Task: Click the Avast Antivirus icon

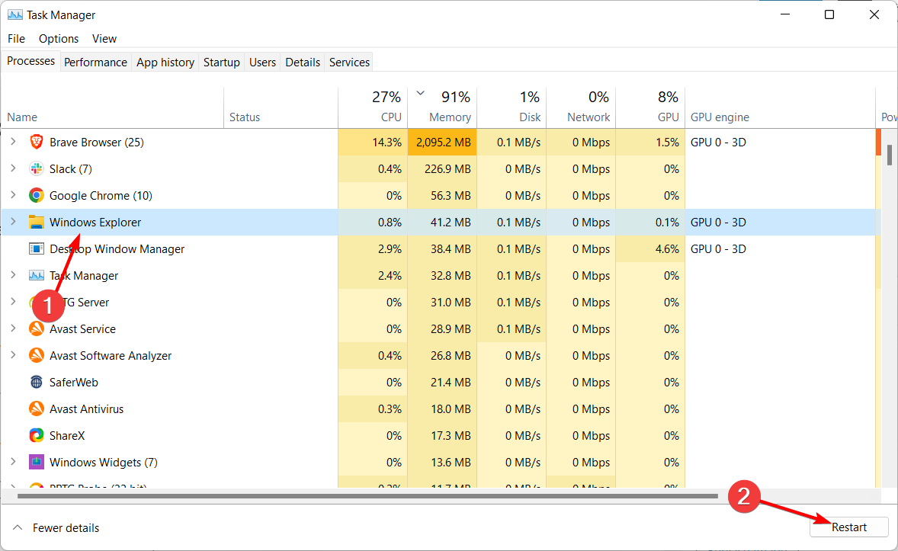Action: tap(36, 409)
